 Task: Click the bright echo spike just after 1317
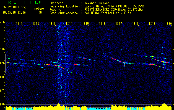pos(124,64)
